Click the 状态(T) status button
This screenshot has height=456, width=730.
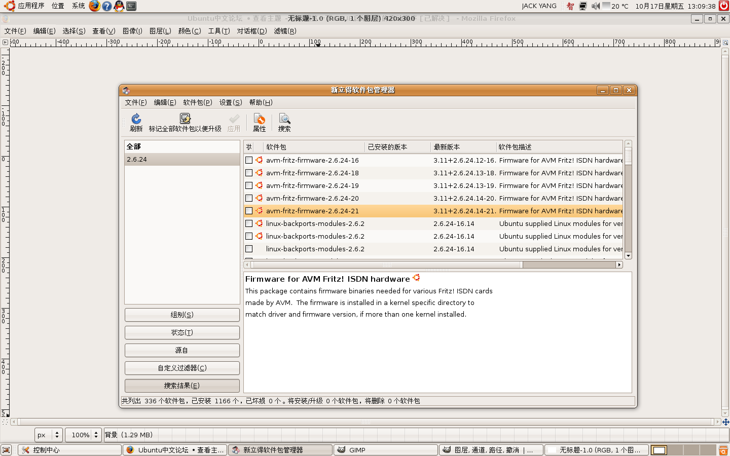tap(182, 332)
